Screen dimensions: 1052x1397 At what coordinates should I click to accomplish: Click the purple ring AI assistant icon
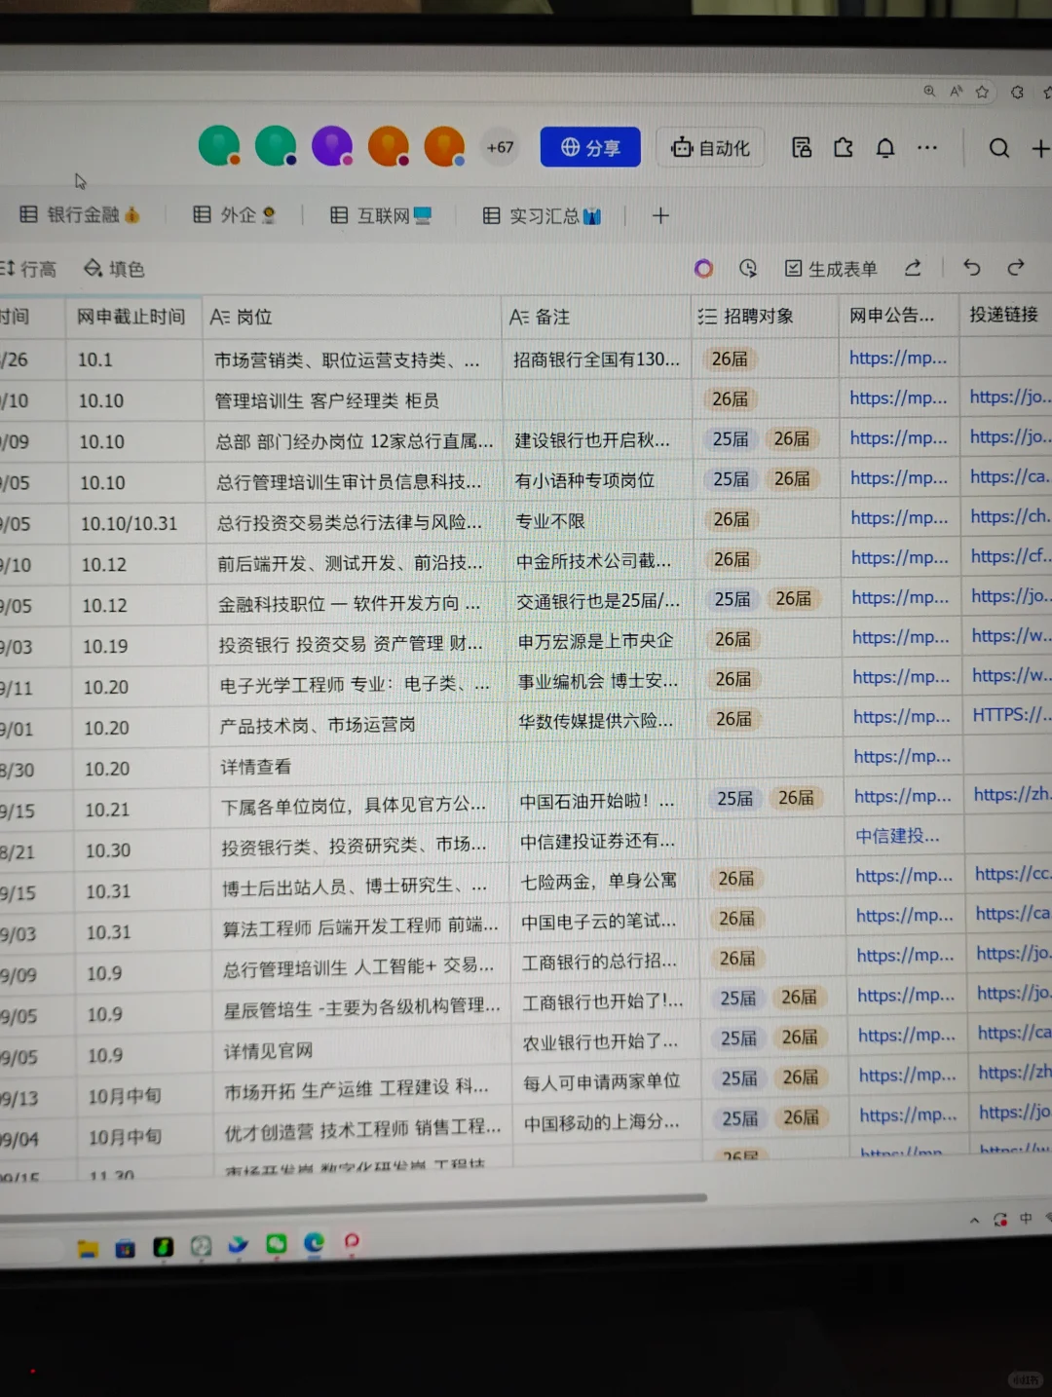click(703, 268)
